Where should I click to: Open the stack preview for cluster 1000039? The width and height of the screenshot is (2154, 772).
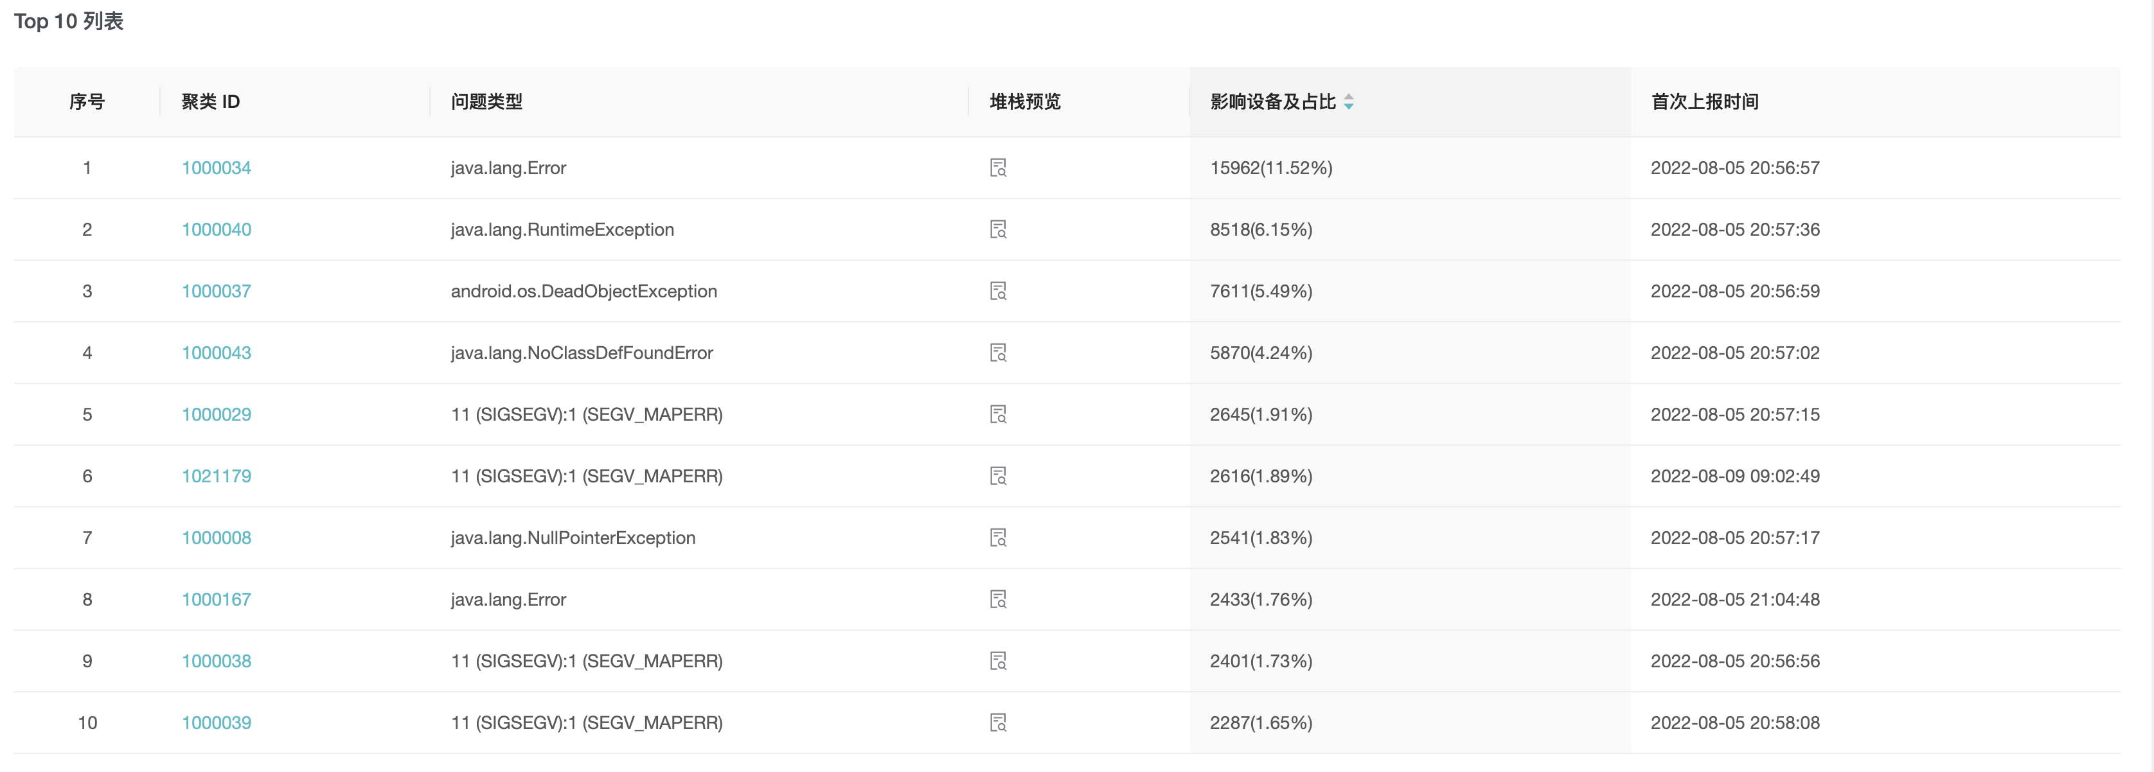point(999,722)
